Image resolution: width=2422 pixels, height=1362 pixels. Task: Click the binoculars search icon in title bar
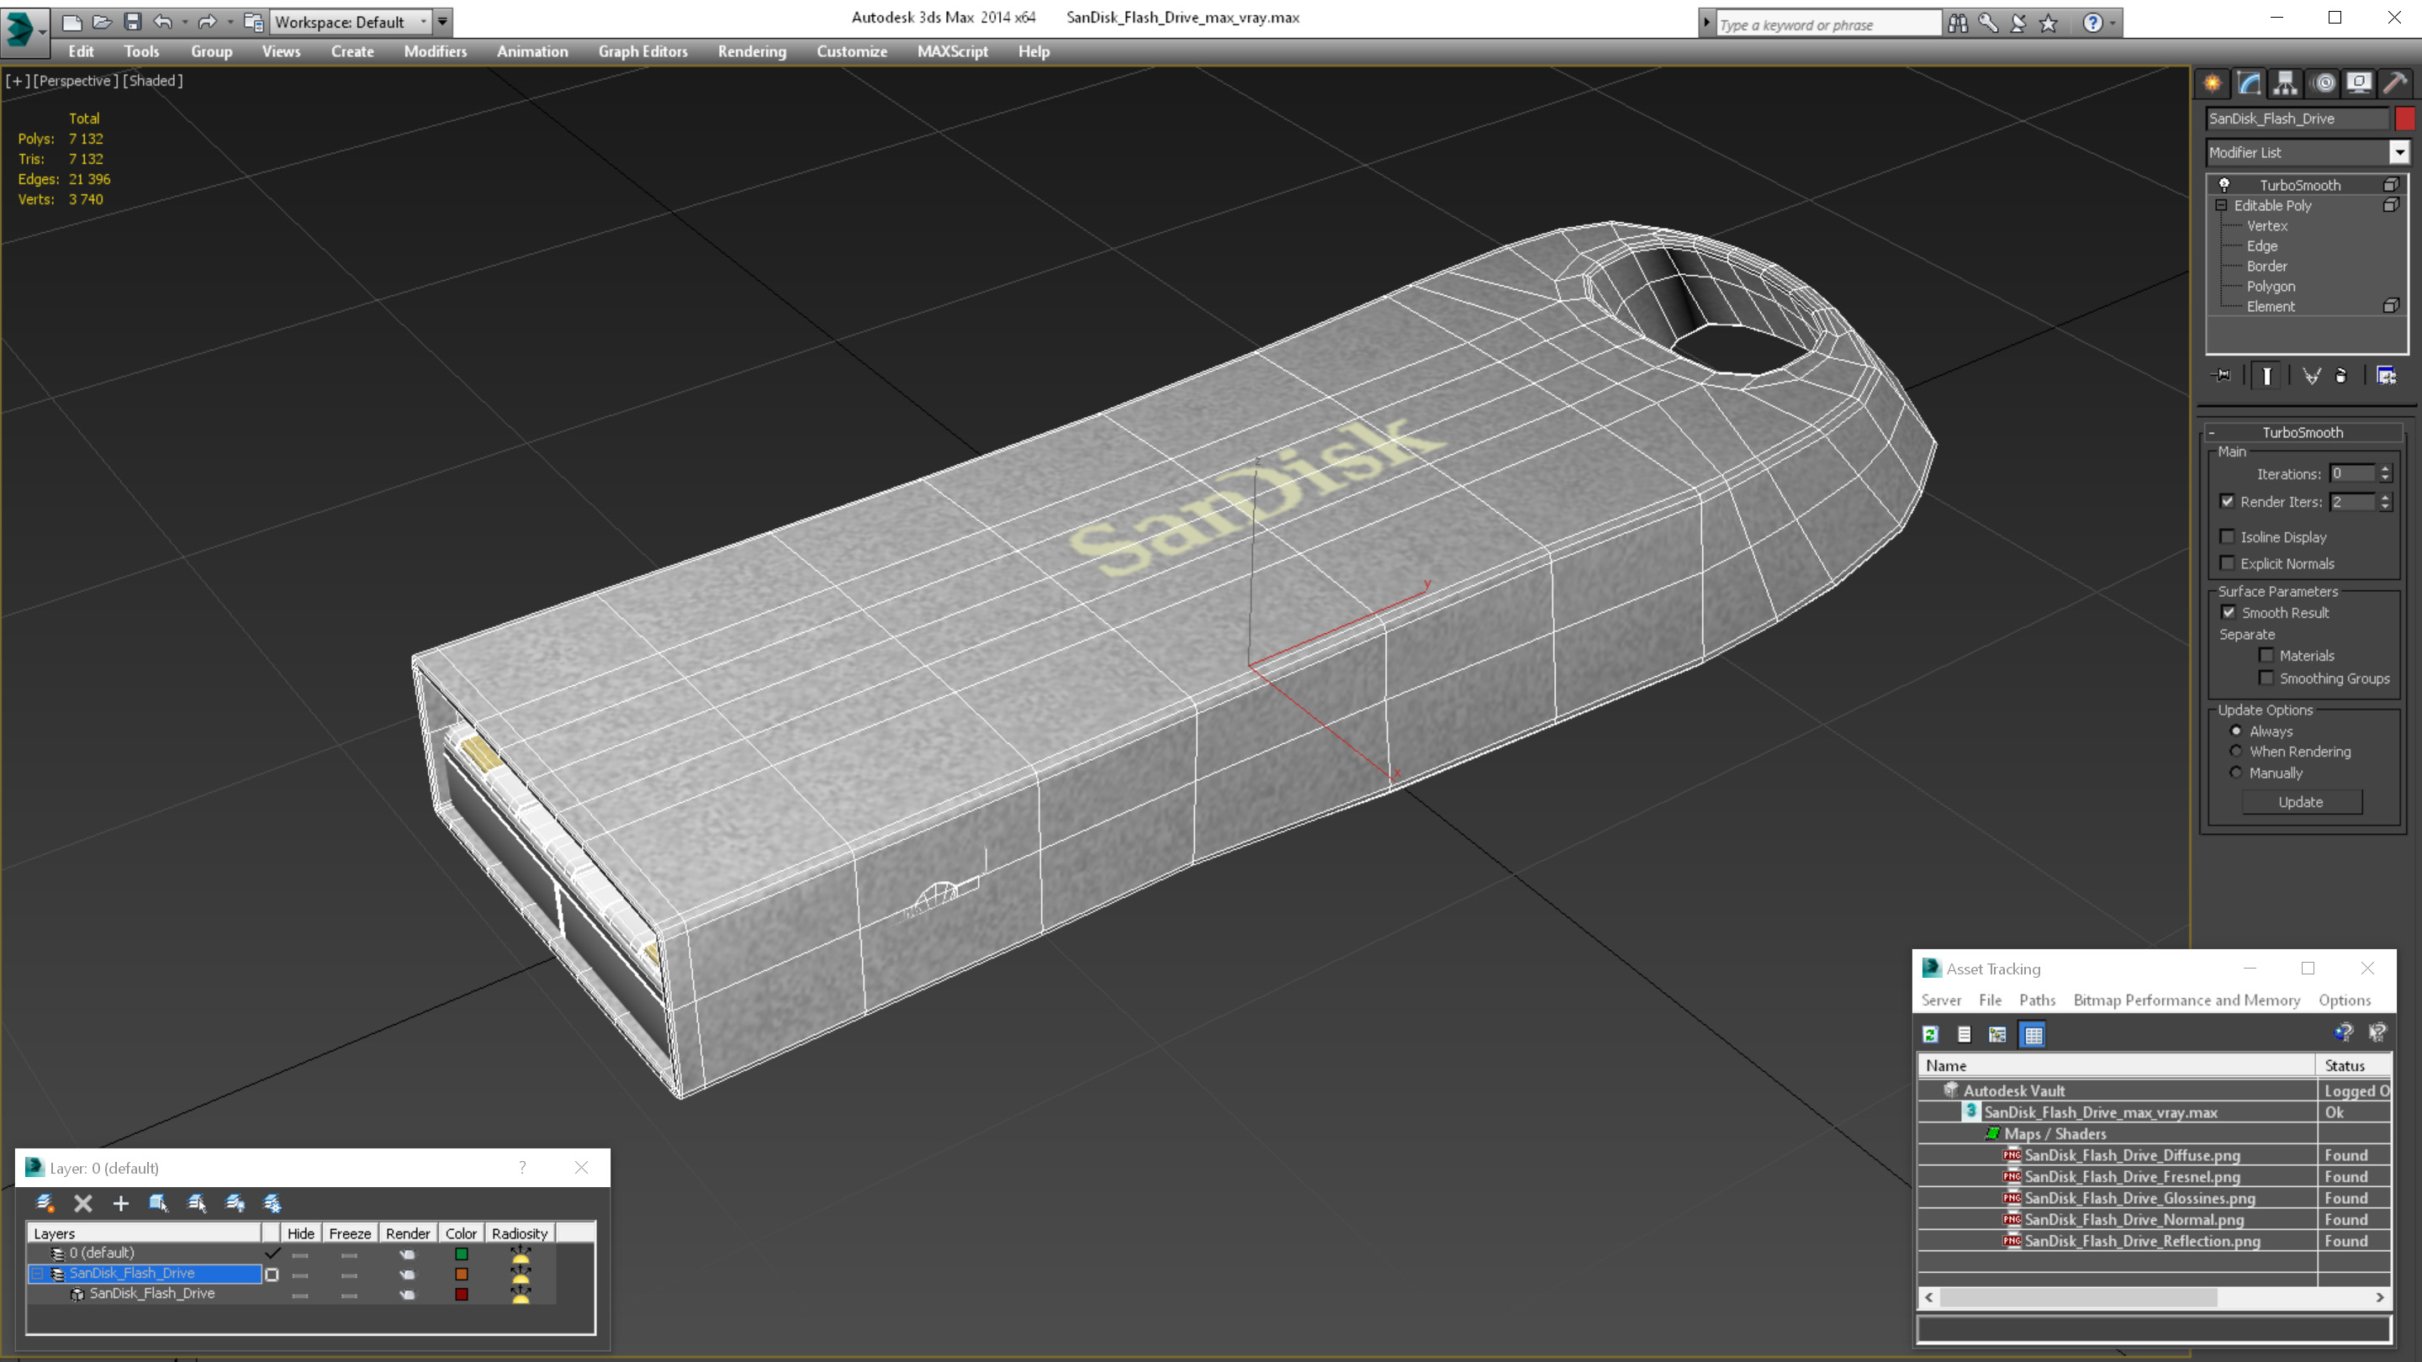point(1958,24)
